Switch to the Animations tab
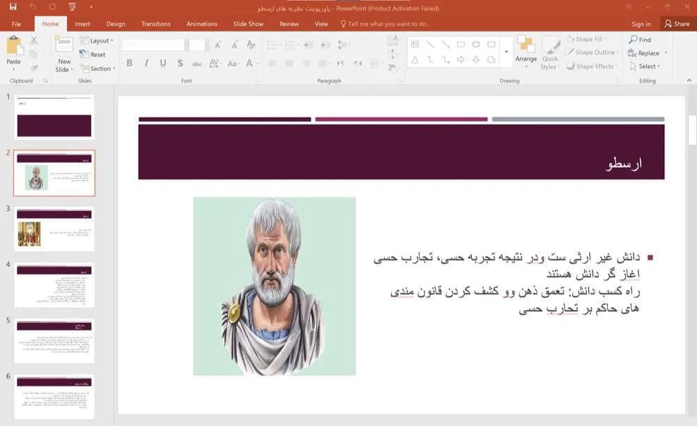Viewport: 697px width, 426px height. 202,24
